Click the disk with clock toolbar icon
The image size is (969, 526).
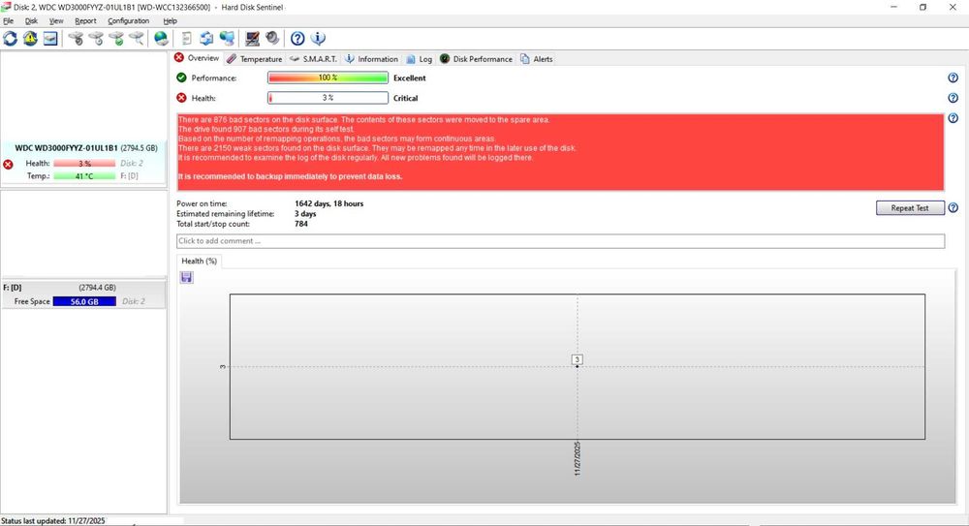tap(96, 39)
